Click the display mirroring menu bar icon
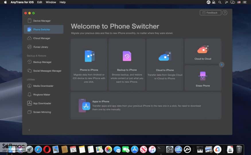This screenshot has height=155, width=251. [232, 2]
